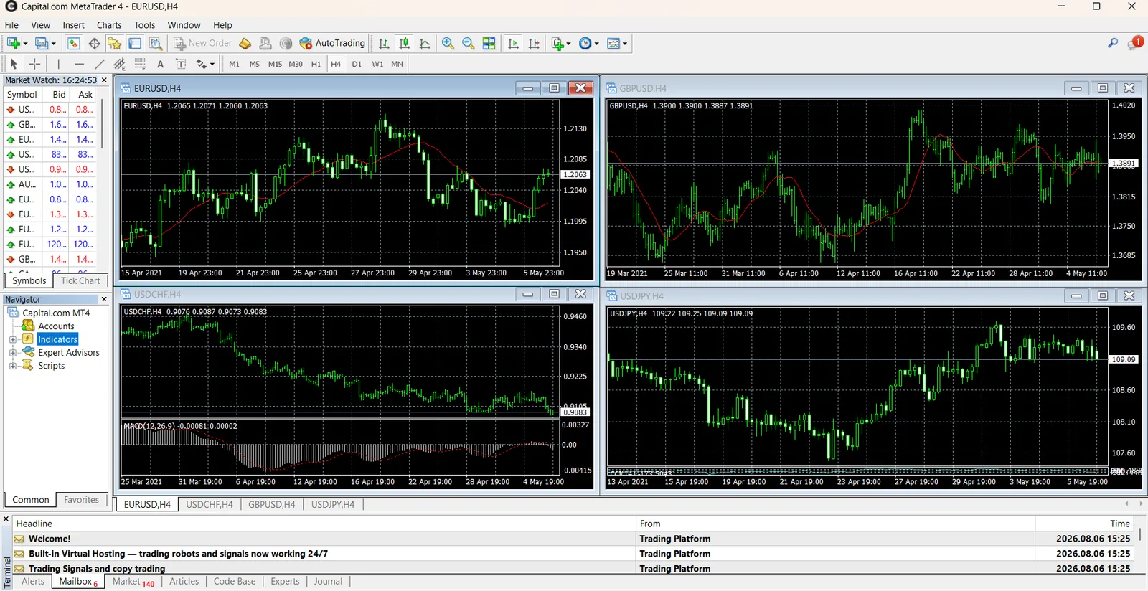
Task: Open the notifications bubble with badge
Action: coord(1135,43)
